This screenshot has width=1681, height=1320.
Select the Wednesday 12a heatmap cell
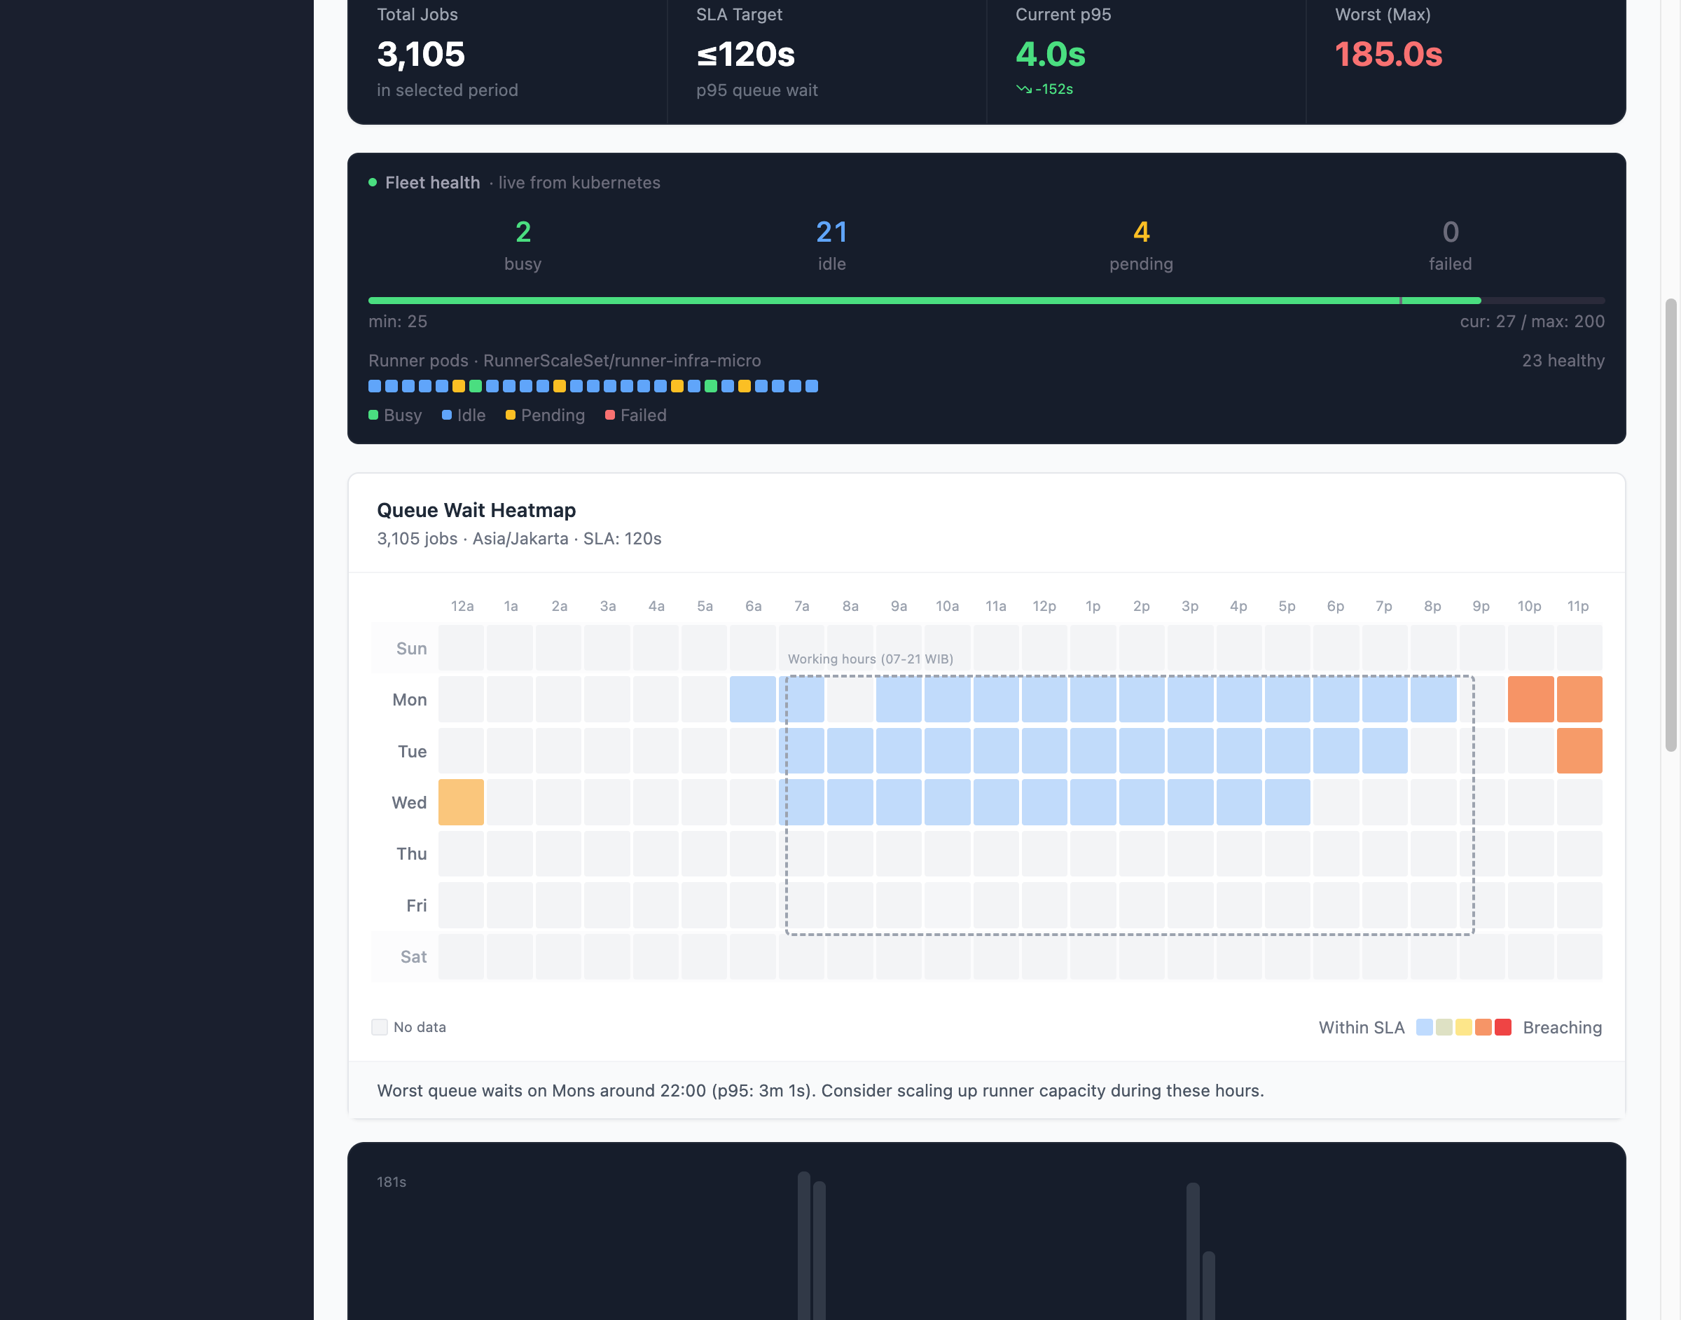click(x=461, y=802)
